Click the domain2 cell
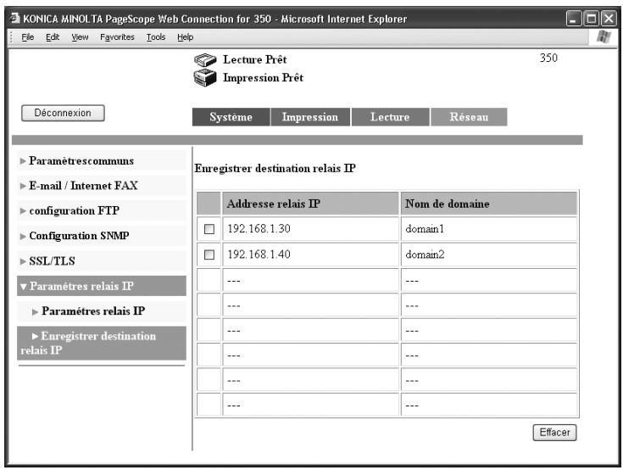The height and width of the screenshot is (470, 623). pyautogui.click(x=489, y=255)
